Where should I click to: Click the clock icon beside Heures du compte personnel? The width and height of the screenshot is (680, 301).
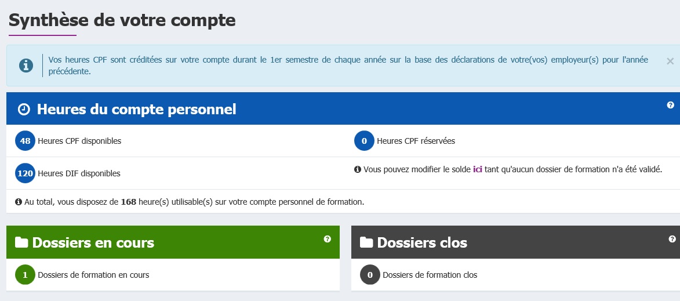24,109
